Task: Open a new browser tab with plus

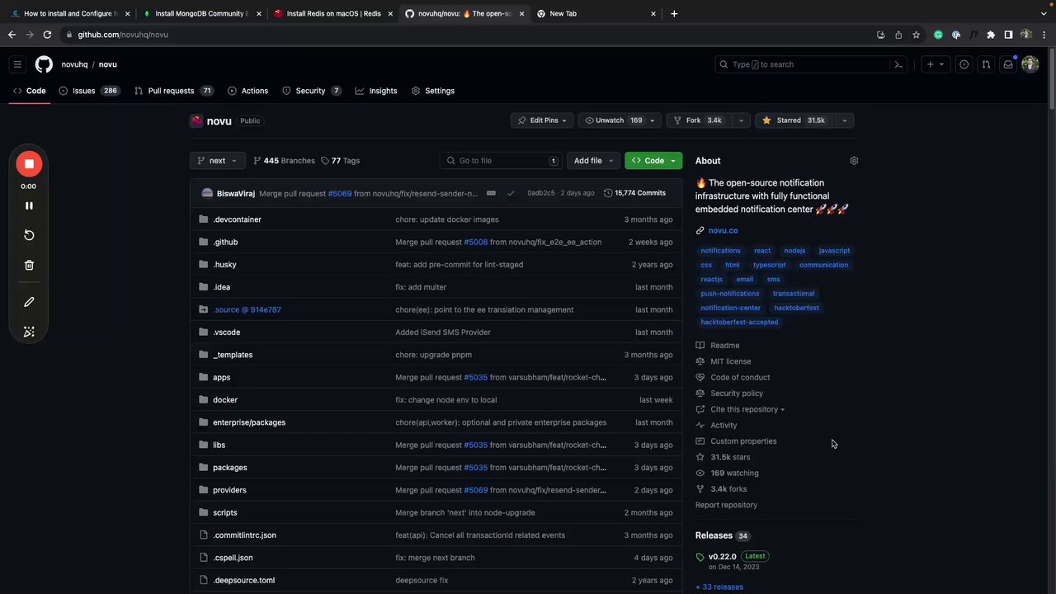Action: tap(674, 13)
